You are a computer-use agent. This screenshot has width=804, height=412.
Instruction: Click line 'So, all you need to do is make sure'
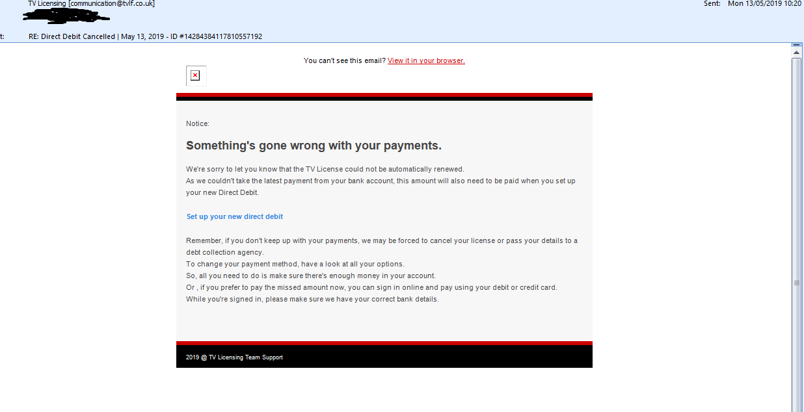tap(311, 276)
